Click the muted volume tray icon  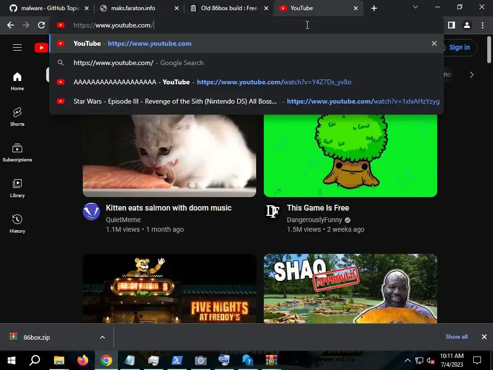click(430, 360)
